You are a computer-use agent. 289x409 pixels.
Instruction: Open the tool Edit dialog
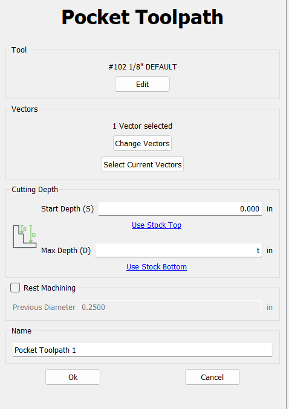[142, 84]
